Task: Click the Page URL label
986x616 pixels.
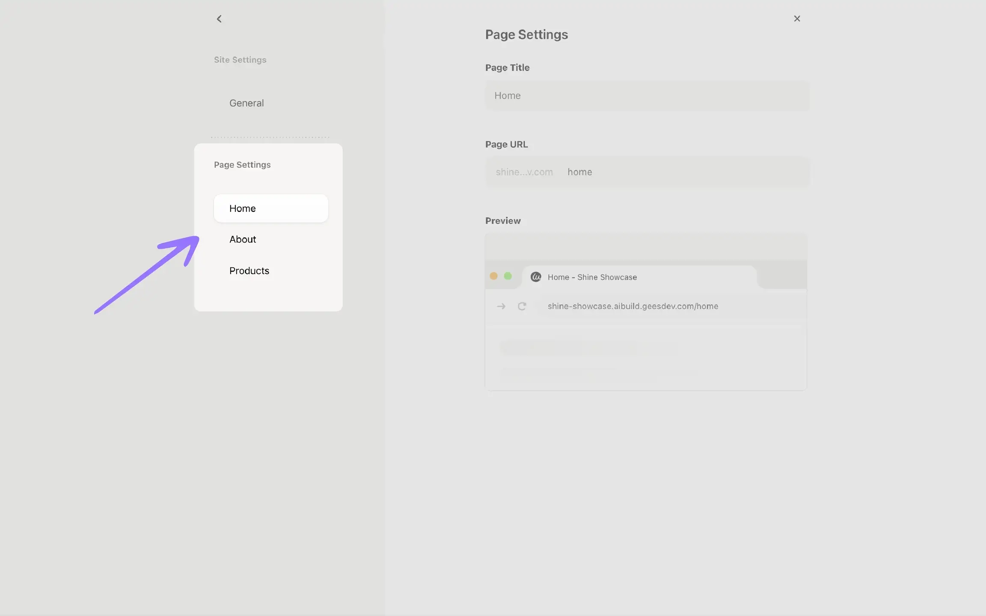Action: tap(506, 145)
